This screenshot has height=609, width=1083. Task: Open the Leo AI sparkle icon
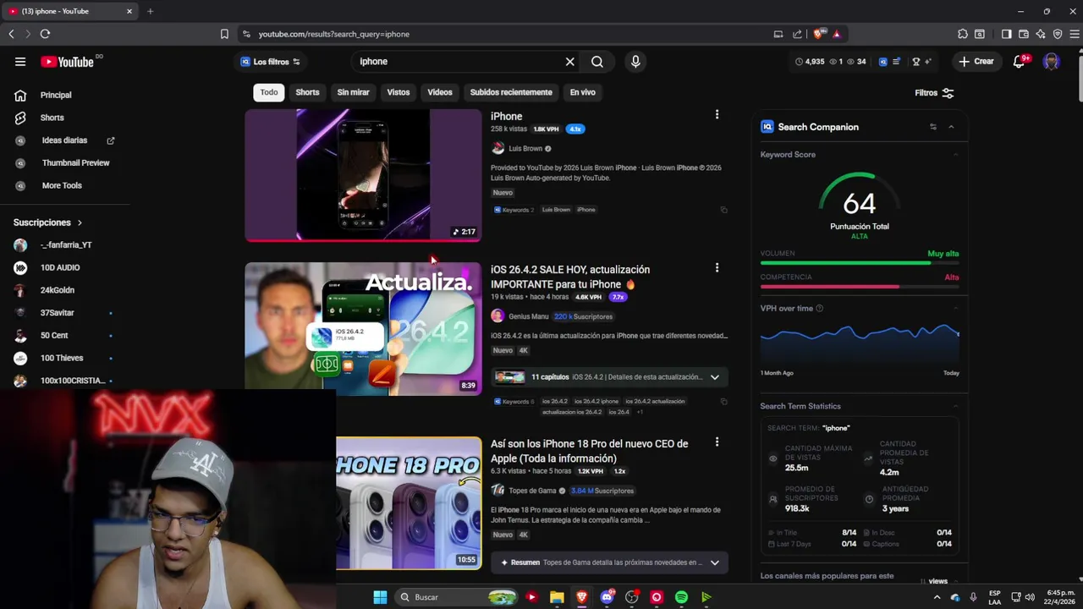(1041, 34)
